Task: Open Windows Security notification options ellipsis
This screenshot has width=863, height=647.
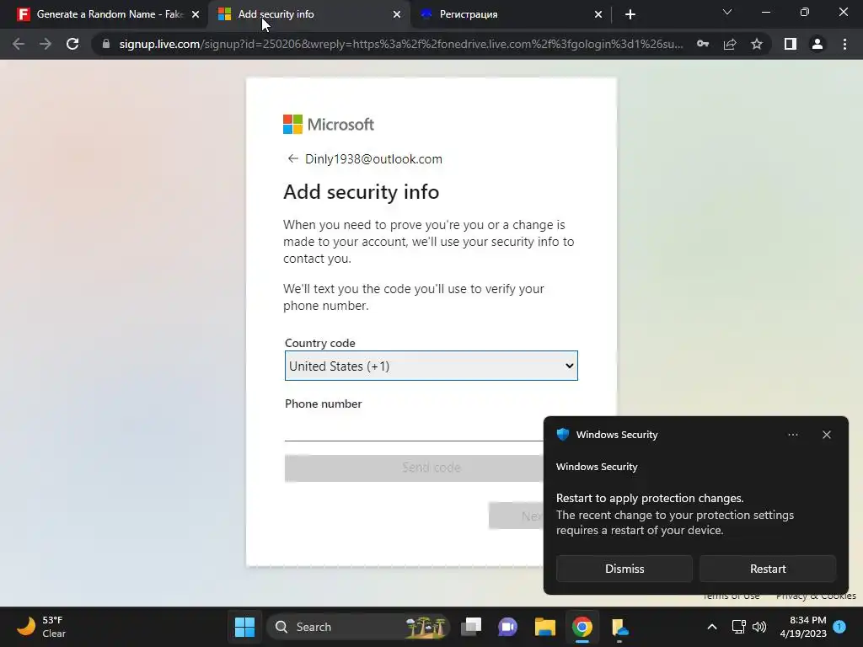Action: click(x=792, y=435)
